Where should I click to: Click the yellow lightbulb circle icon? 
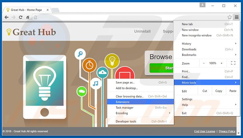pyautogui.click(x=112, y=61)
